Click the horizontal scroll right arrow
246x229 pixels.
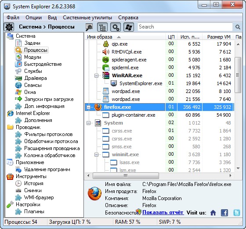click(x=230, y=175)
